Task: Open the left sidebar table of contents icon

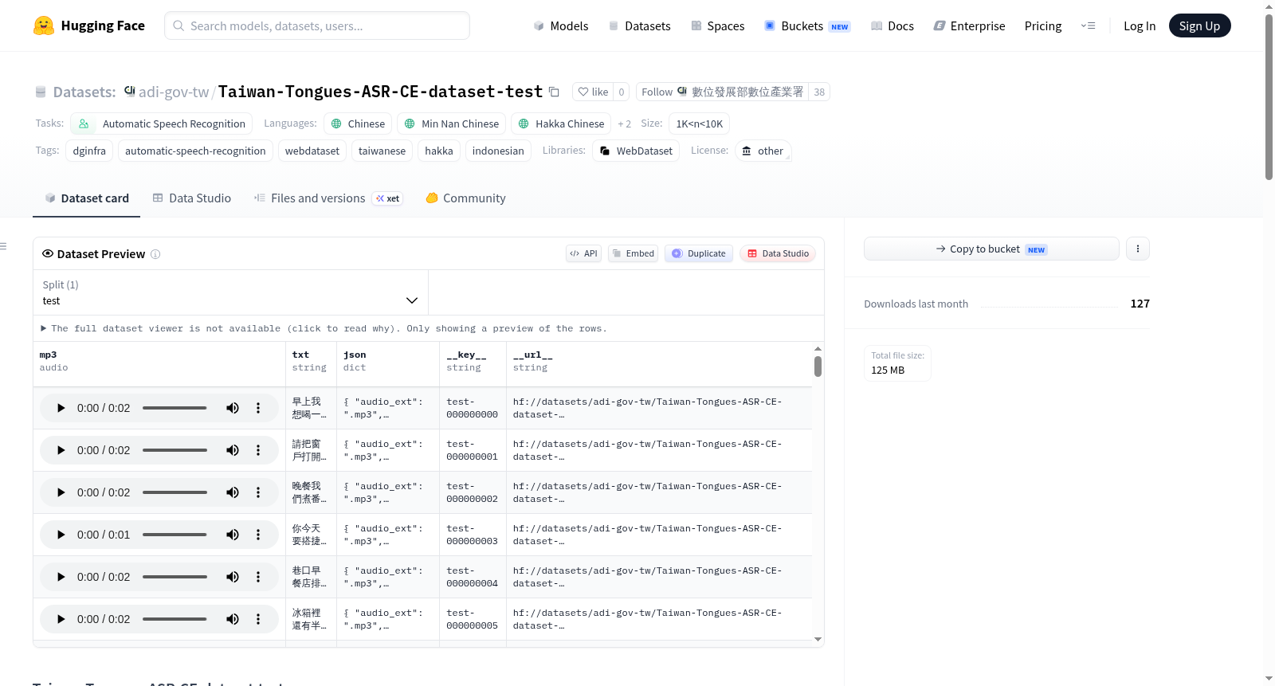Action: pyautogui.click(x=3, y=246)
